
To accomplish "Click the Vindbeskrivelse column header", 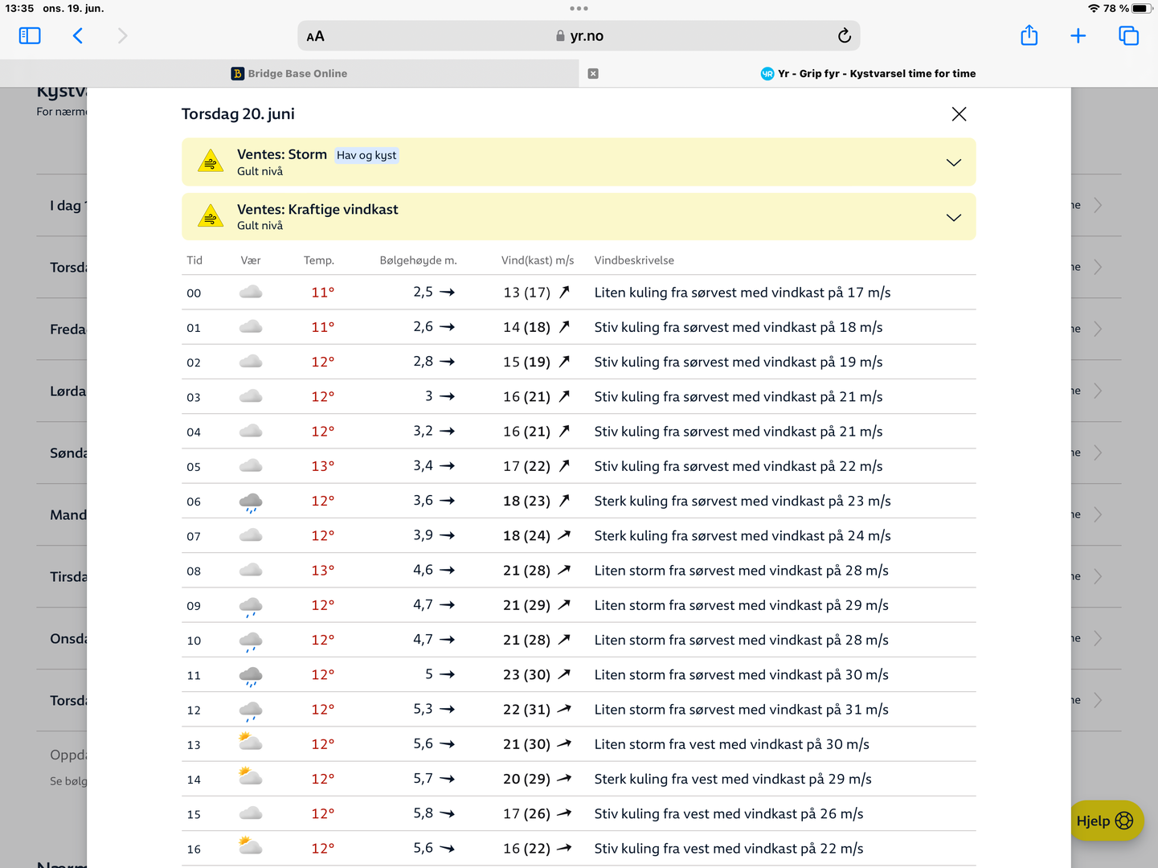I will pyautogui.click(x=634, y=260).
